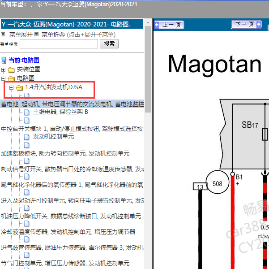Open 进气歧管传感器, 燃油压力传感器 entry
This screenshot has width=269, height=269.
(x=72, y=247)
